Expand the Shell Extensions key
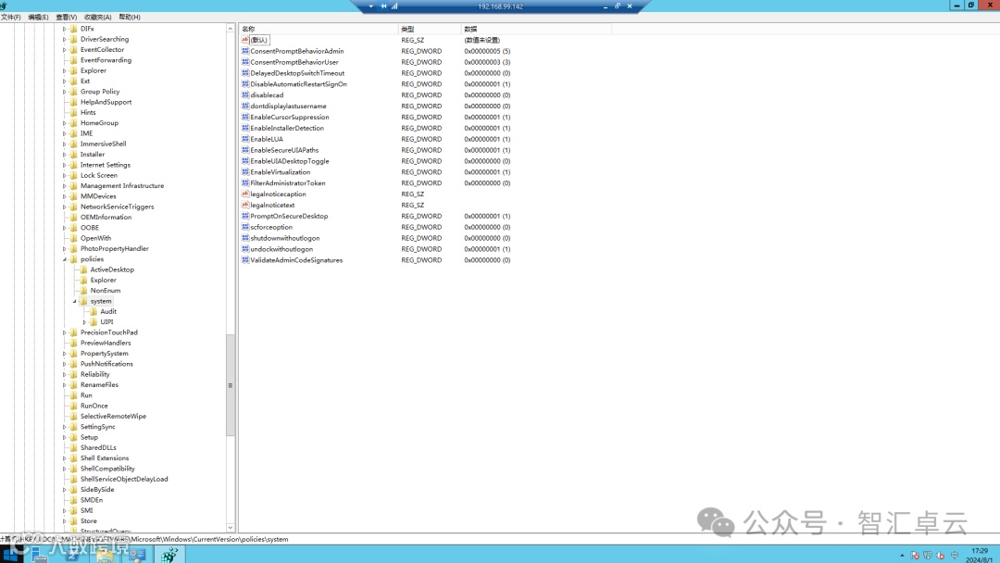This screenshot has height=563, width=1000. [65, 458]
